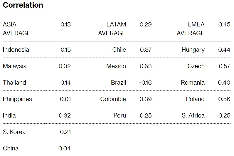The width and height of the screenshot is (234, 156).
Task: Click the China row label
Action: (11, 148)
